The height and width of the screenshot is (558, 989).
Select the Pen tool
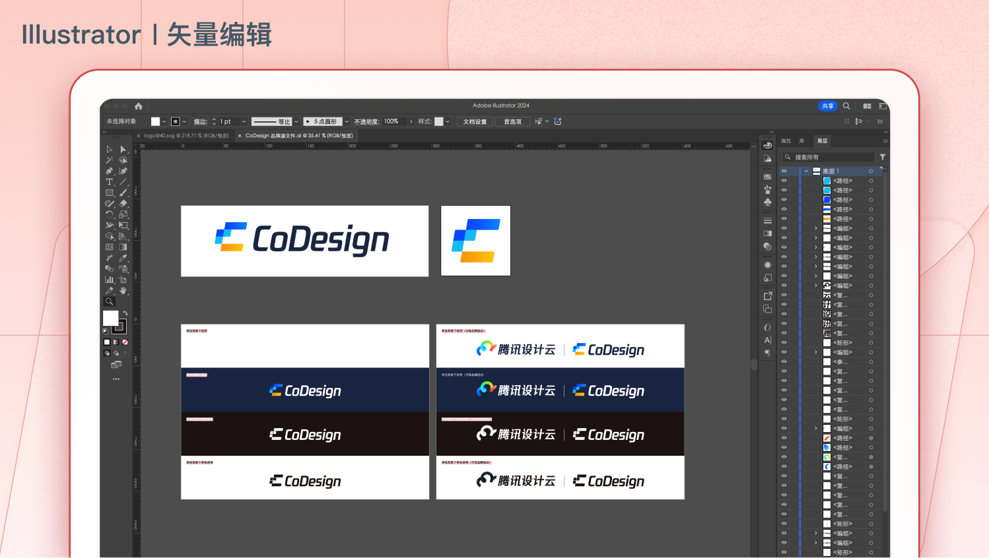(x=110, y=171)
